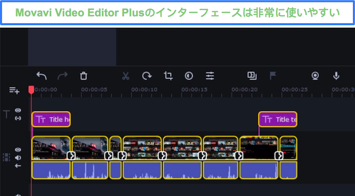Screen dimensions: 355x196
Task: Click the Rotate clip icon
Action: coord(147,76)
